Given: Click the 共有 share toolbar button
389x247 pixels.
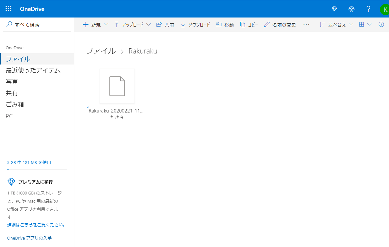Looking at the screenshot, I should (x=165, y=25).
